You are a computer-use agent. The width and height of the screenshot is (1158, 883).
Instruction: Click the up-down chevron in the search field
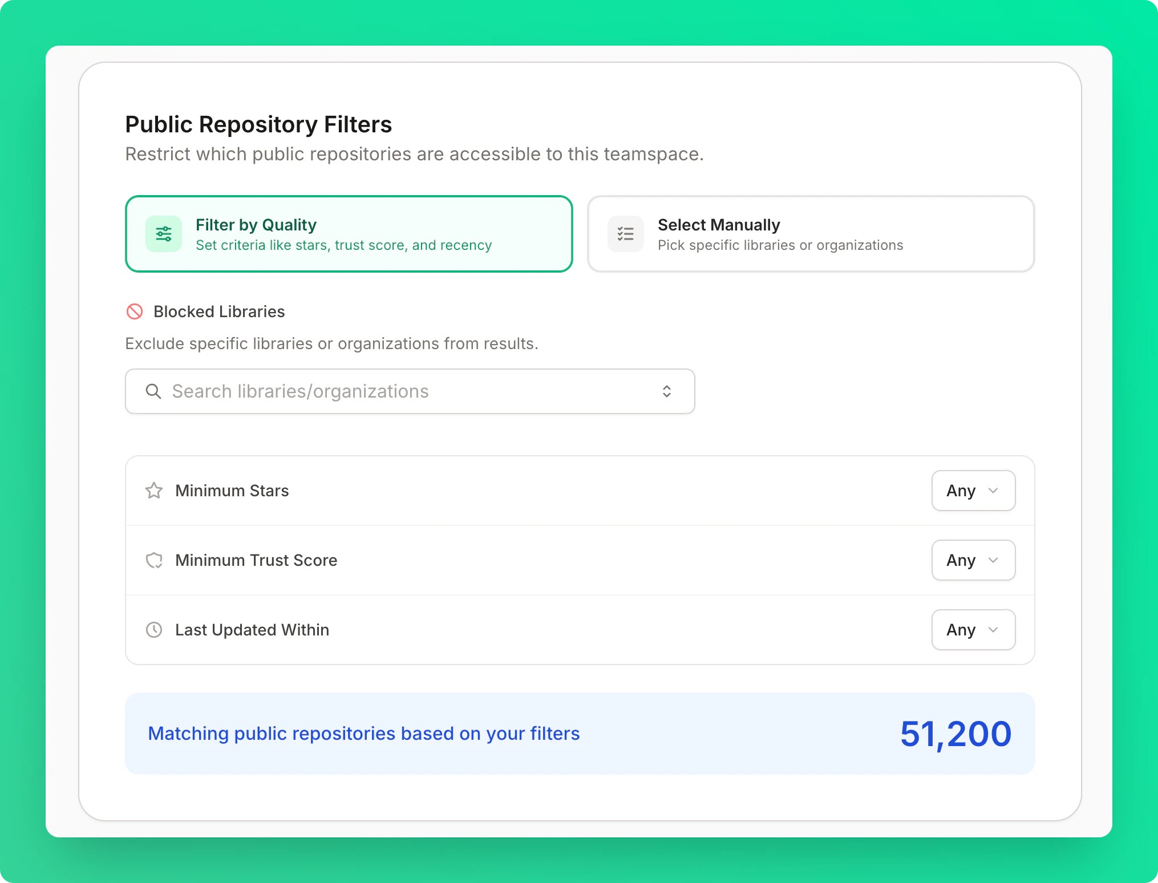[x=666, y=391]
